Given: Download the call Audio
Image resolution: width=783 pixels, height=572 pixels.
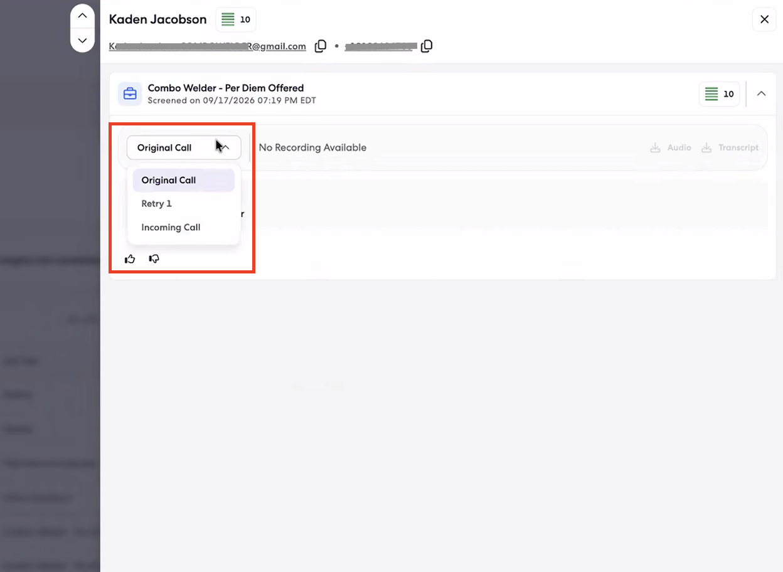Looking at the screenshot, I should (x=671, y=148).
